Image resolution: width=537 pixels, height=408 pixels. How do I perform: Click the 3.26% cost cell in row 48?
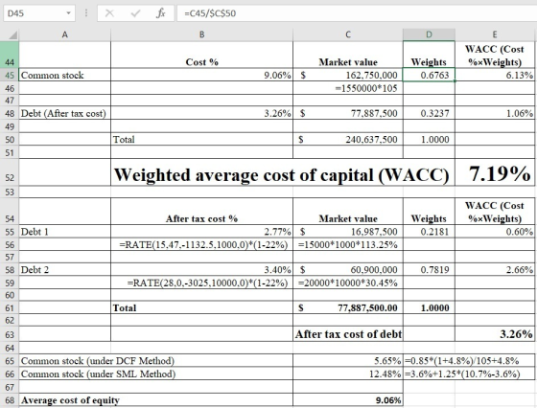point(202,113)
